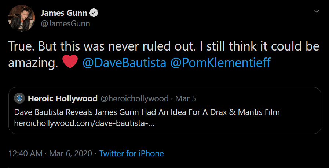
Task: Click the verified badge beside James Gunn
Action: (94, 14)
